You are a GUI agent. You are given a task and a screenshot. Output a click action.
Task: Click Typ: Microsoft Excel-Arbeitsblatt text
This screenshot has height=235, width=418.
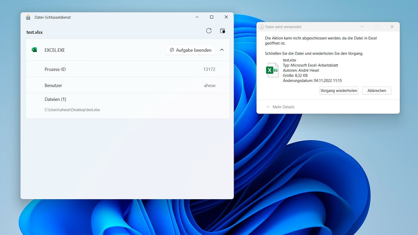[x=310, y=65]
